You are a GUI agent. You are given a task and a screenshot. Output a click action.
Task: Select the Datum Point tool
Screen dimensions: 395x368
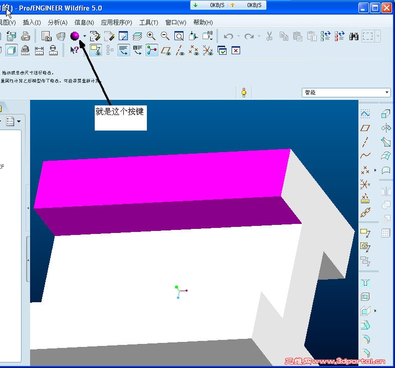point(365,170)
